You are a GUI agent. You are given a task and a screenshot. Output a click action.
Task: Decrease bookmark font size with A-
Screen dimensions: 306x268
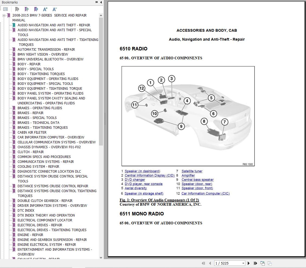pos(55,9)
